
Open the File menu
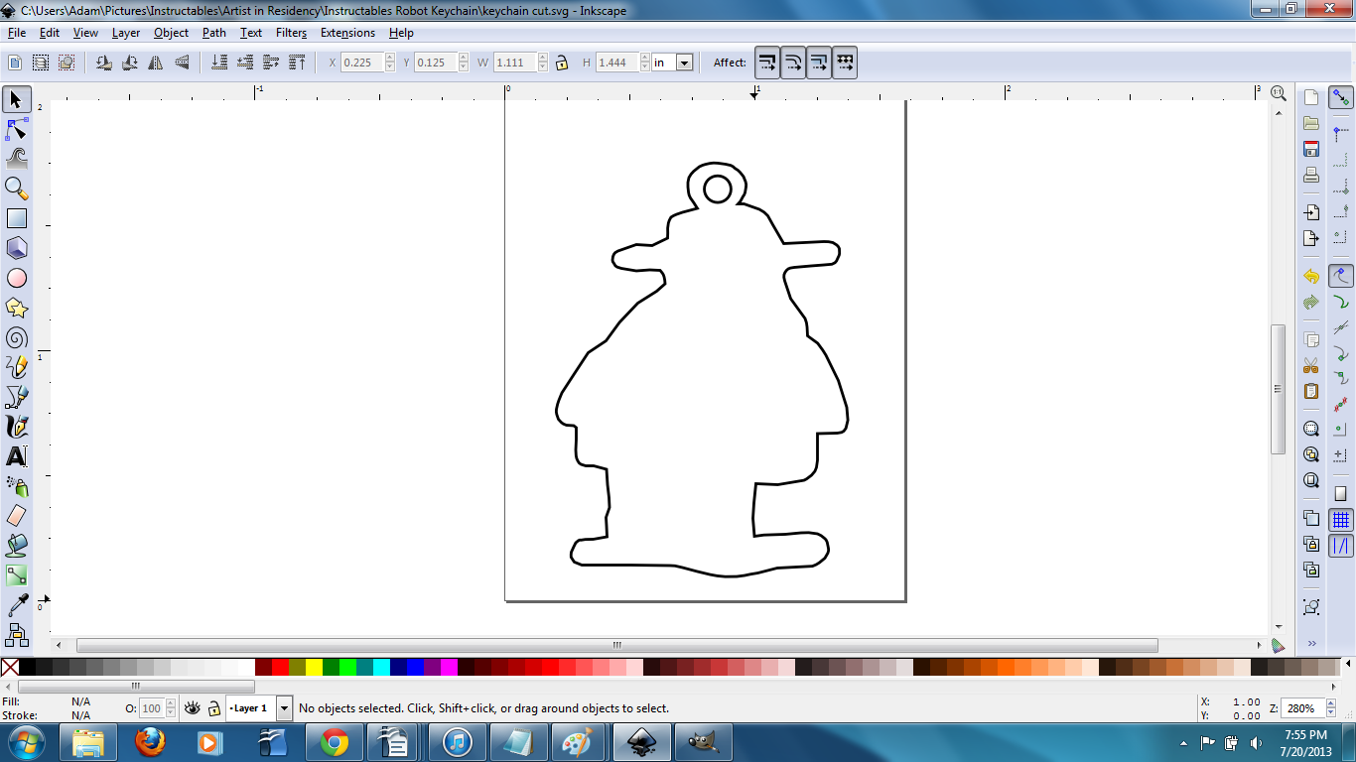(16, 33)
